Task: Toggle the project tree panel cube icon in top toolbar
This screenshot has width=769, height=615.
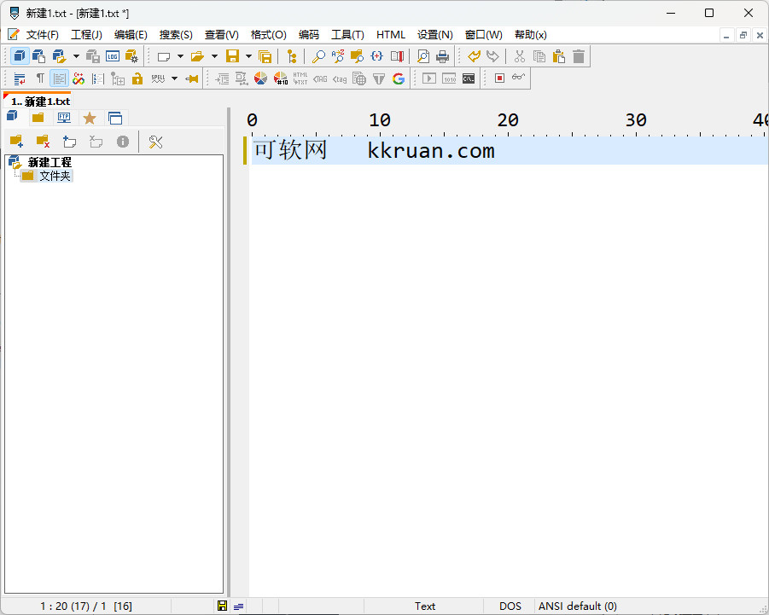Action: coord(20,55)
